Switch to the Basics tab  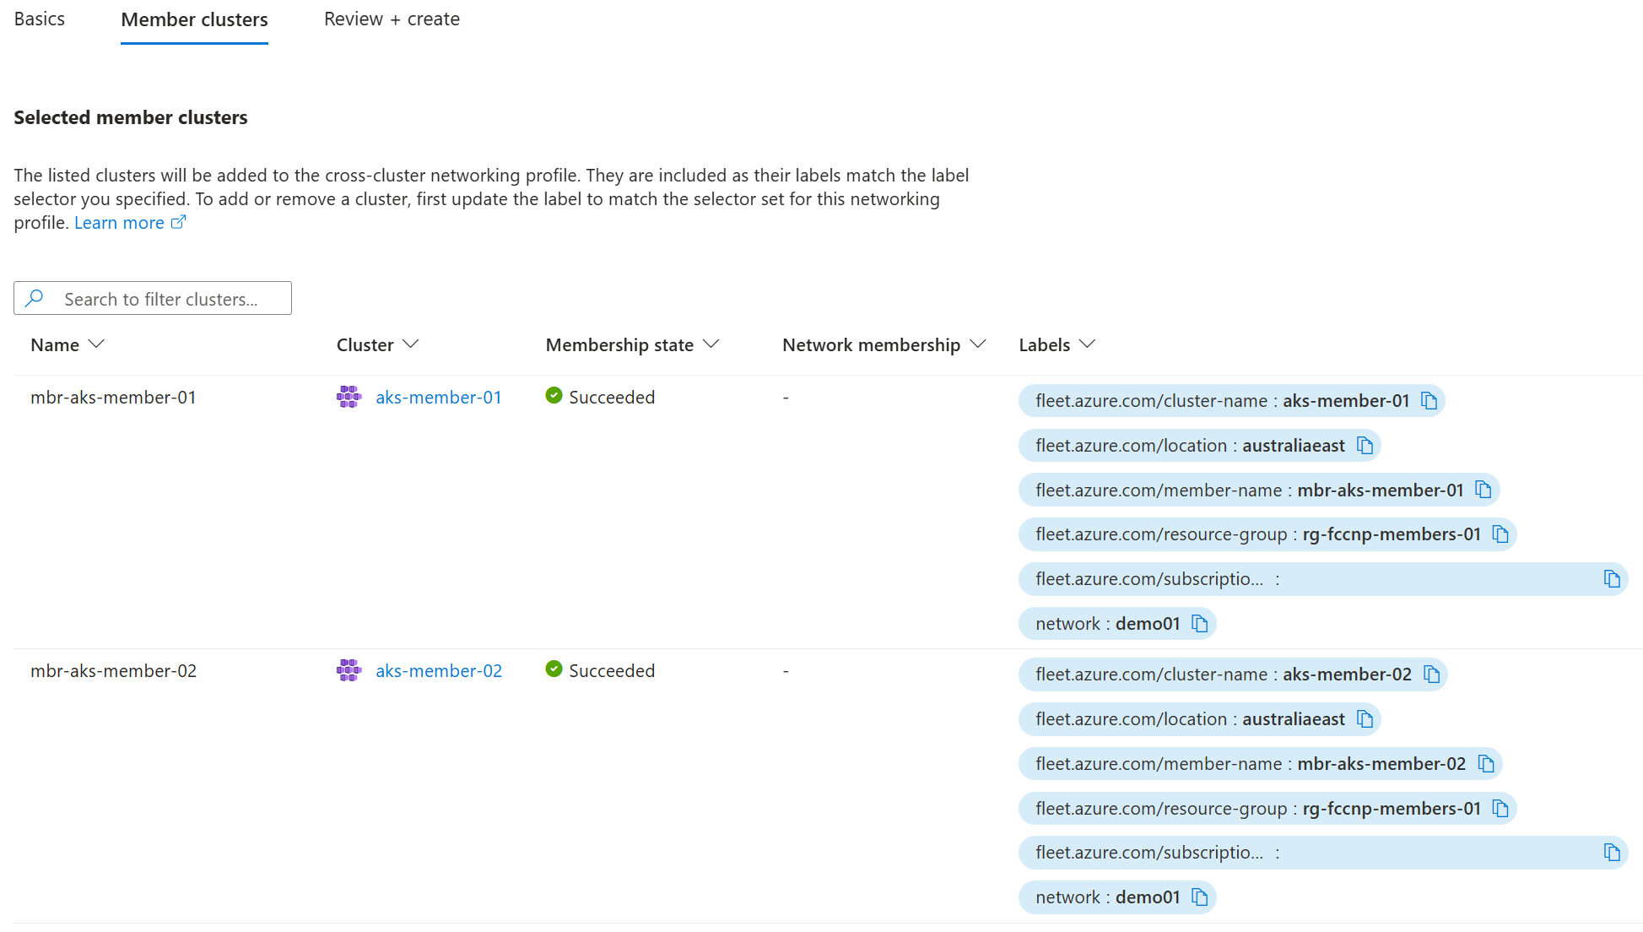pyautogui.click(x=40, y=19)
